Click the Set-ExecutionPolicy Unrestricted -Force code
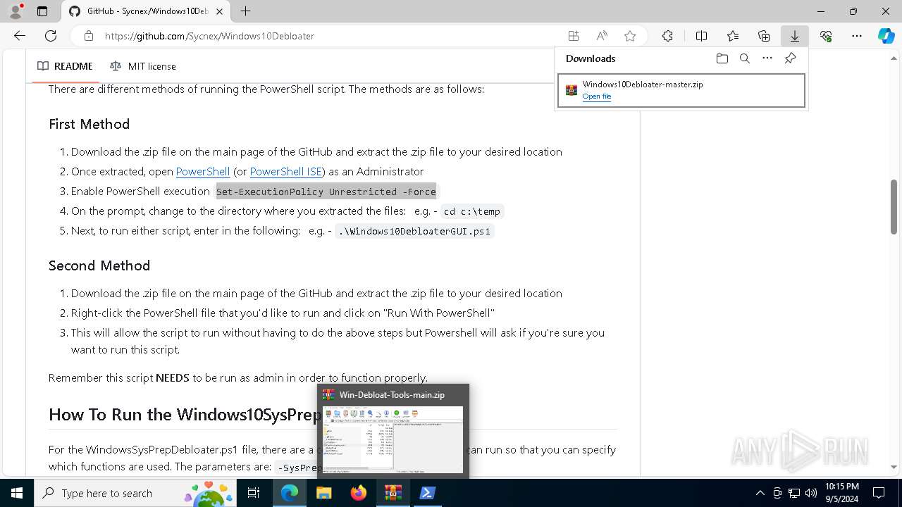This screenshot has width=902, height=507. pyautogui.click(x=326, y=192)
